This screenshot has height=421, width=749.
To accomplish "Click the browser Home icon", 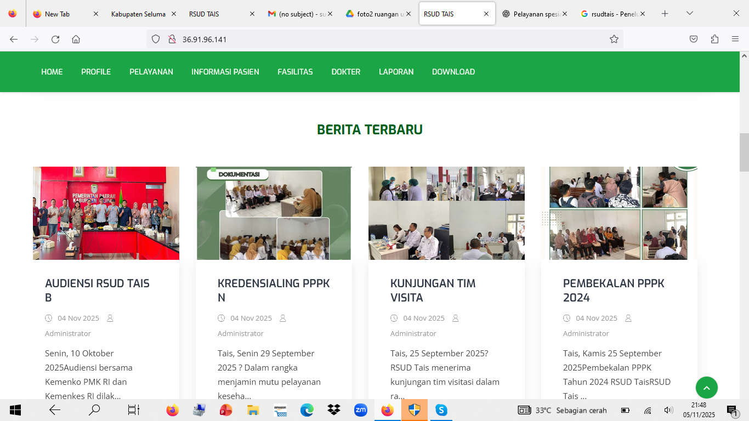I will coord(76,39).
